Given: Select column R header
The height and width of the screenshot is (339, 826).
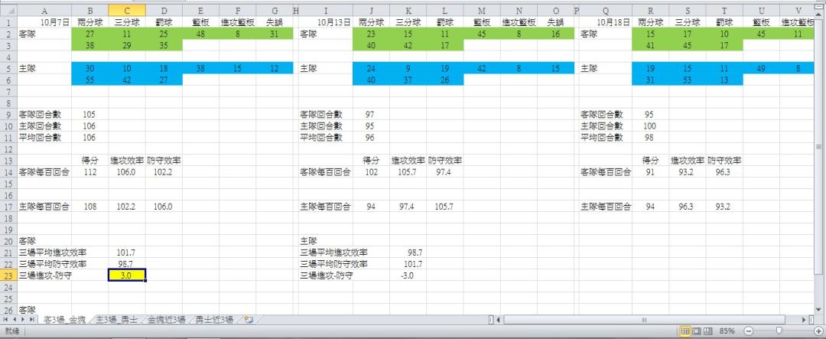Looking at the screenshot, I should pyautogui.click(x=651, y=11).
